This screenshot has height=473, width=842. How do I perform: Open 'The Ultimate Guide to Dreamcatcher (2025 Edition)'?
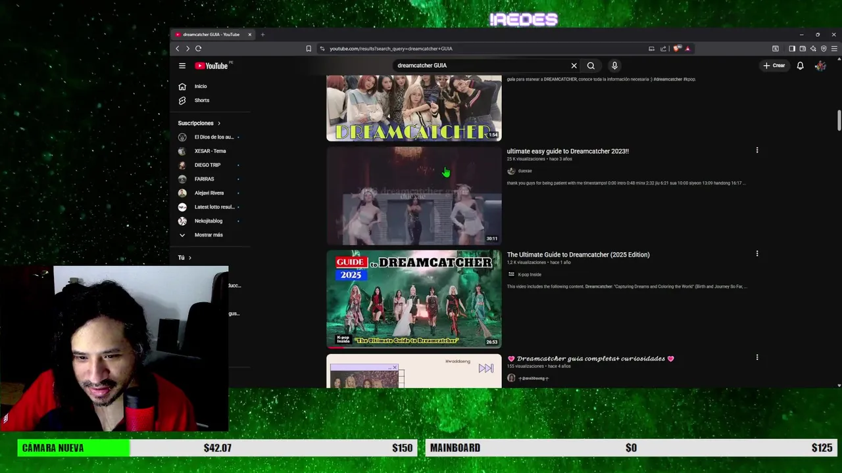pos(578,255)
